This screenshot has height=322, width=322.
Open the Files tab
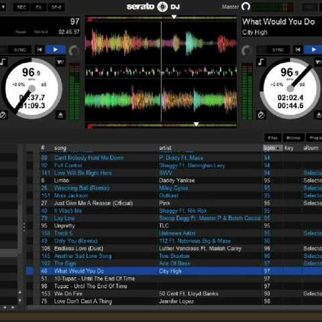pyautogui.click(x=273, y=138)
